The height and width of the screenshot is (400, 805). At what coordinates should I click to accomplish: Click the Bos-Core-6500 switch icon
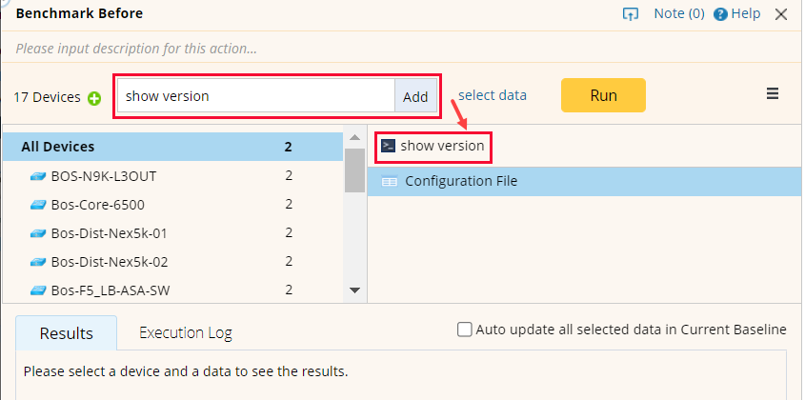tap(38, 205)
